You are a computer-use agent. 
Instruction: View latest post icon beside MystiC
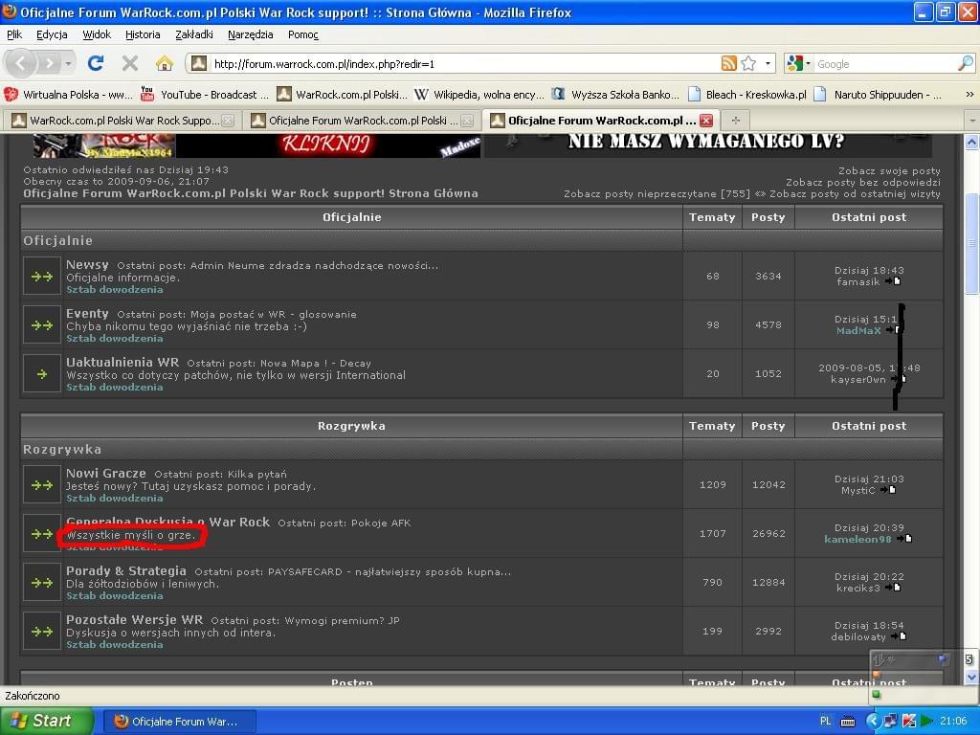(x=888, y=490)
